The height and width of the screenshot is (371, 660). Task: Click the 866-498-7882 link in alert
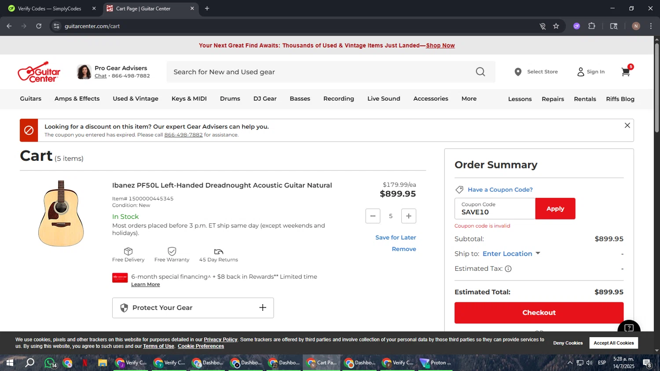(x=183, y=135)
